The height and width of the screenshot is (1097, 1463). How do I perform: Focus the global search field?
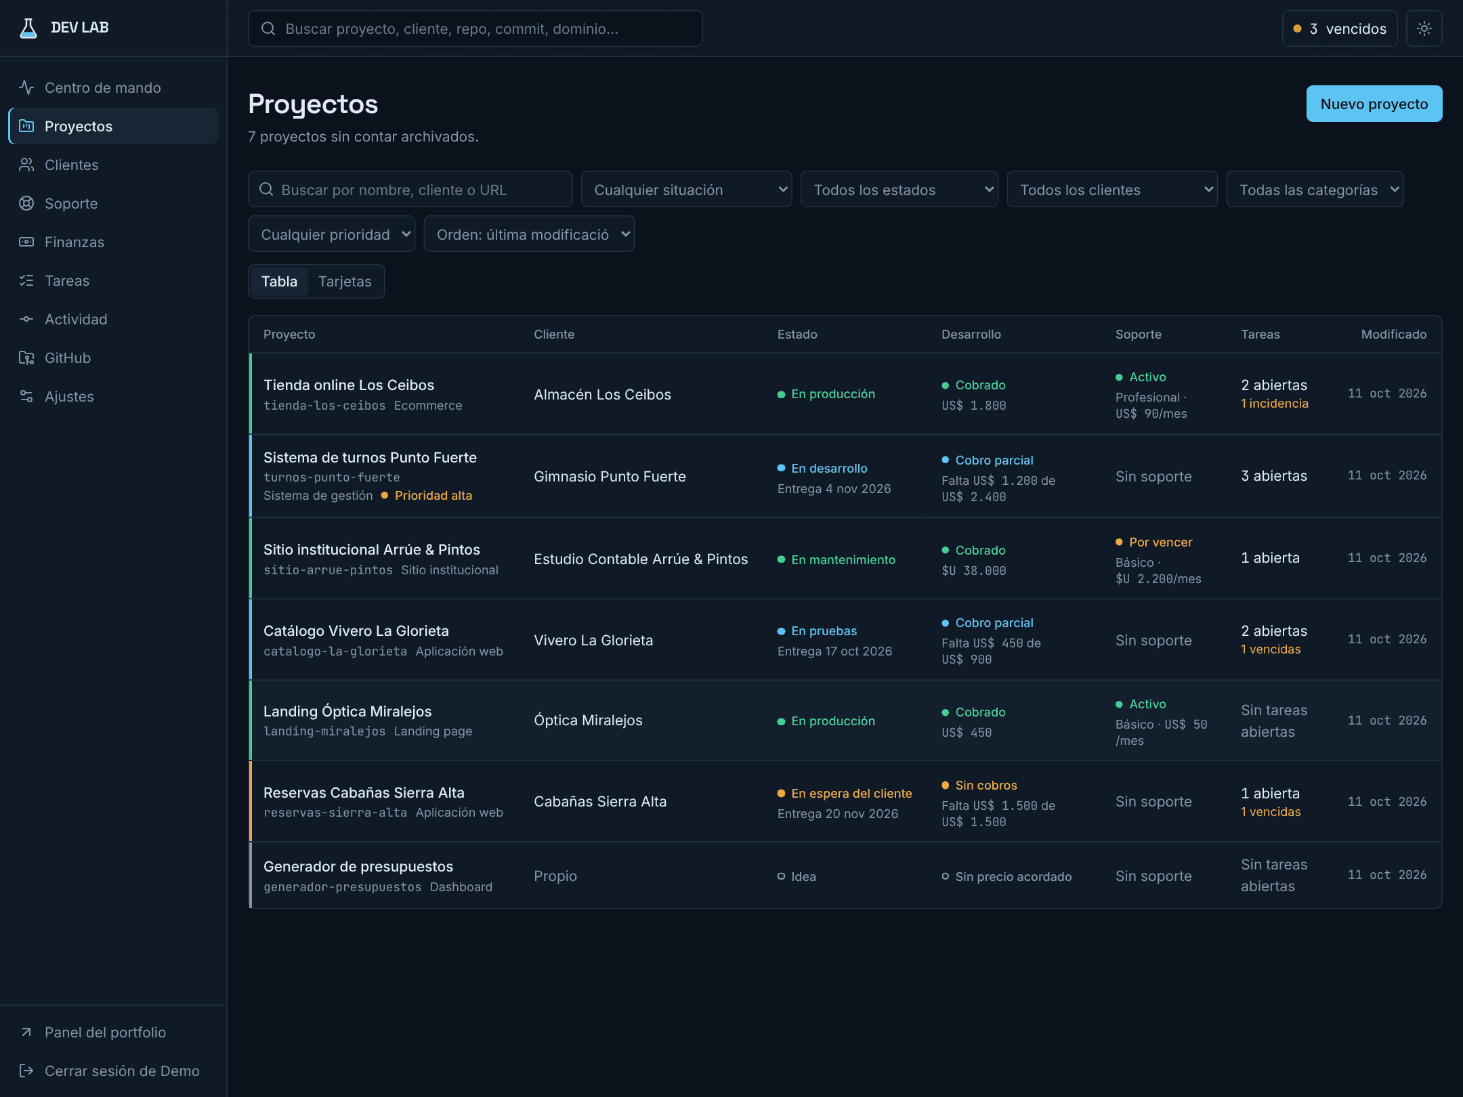click(x=475, y=28)
